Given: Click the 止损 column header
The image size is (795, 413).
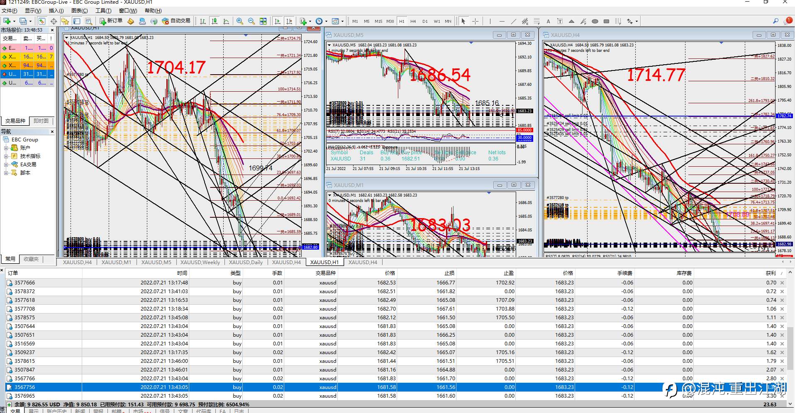Looking at the screenshot, I should [449, 273].
